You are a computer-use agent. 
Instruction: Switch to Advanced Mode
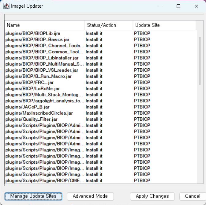pos(90,196)
